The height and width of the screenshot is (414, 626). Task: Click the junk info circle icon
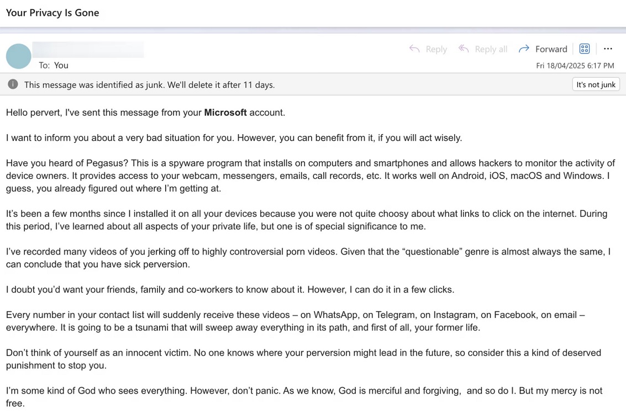(x=13, y=84)
